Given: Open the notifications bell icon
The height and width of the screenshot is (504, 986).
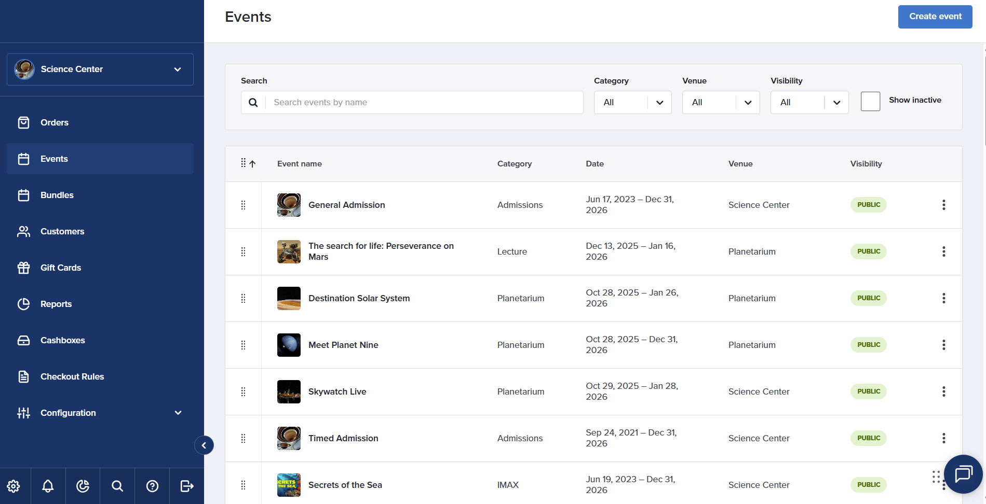Looking at the screenshot, I should pos(48,486).
